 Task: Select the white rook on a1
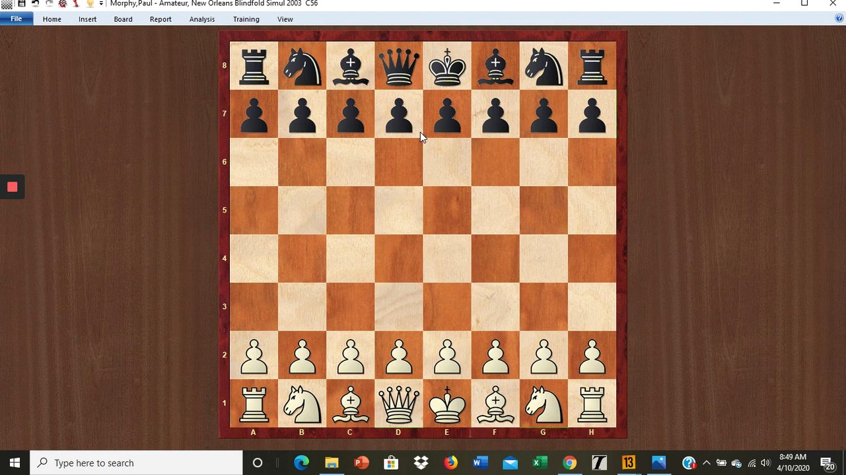click(x=254, y=404)
